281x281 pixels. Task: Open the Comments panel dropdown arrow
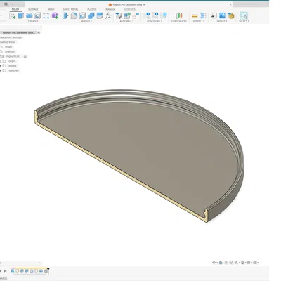[x=39, y=263]
